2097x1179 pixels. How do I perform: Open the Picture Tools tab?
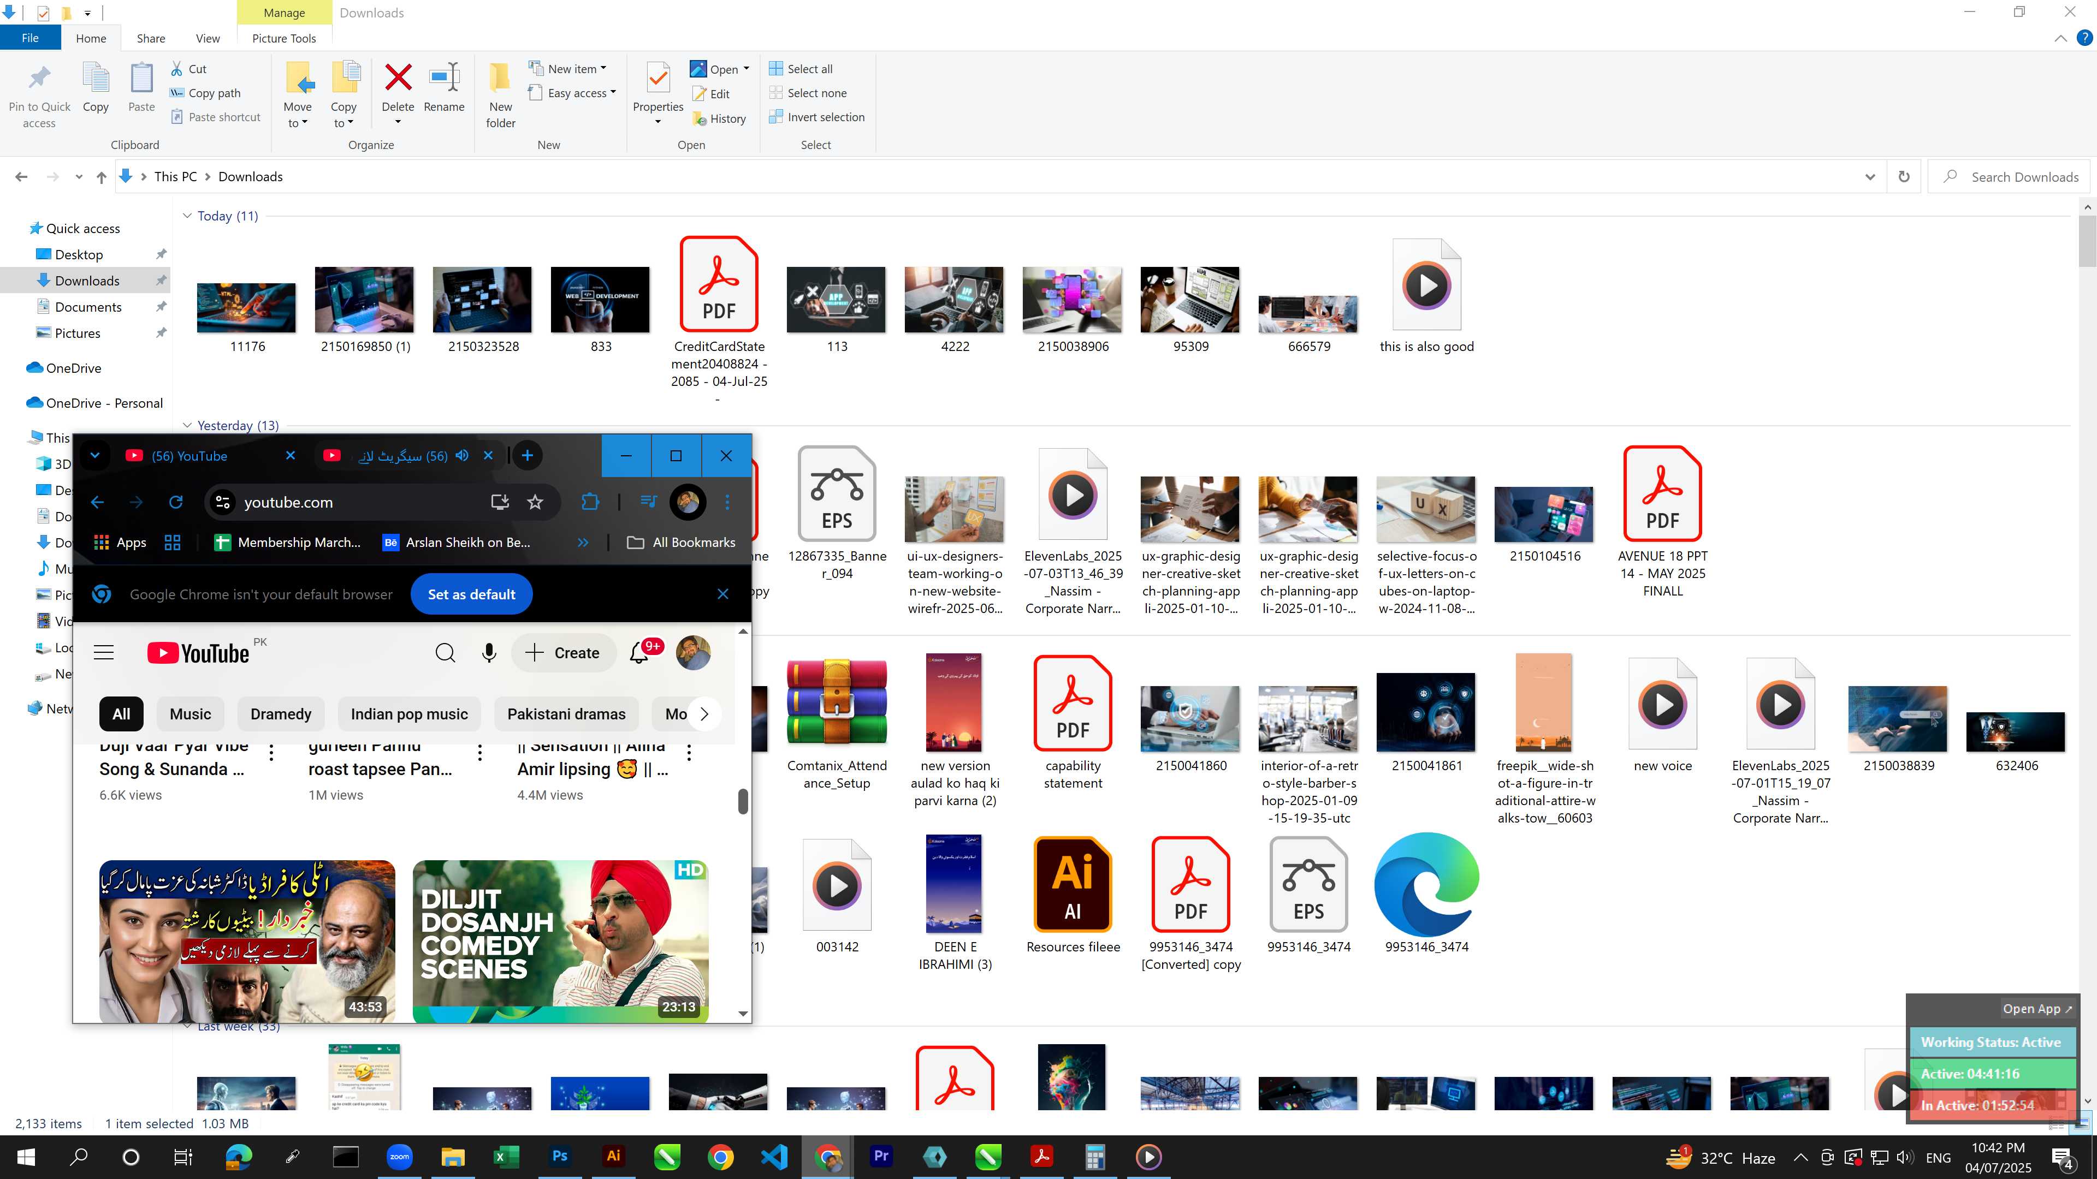tap(284, 38)
